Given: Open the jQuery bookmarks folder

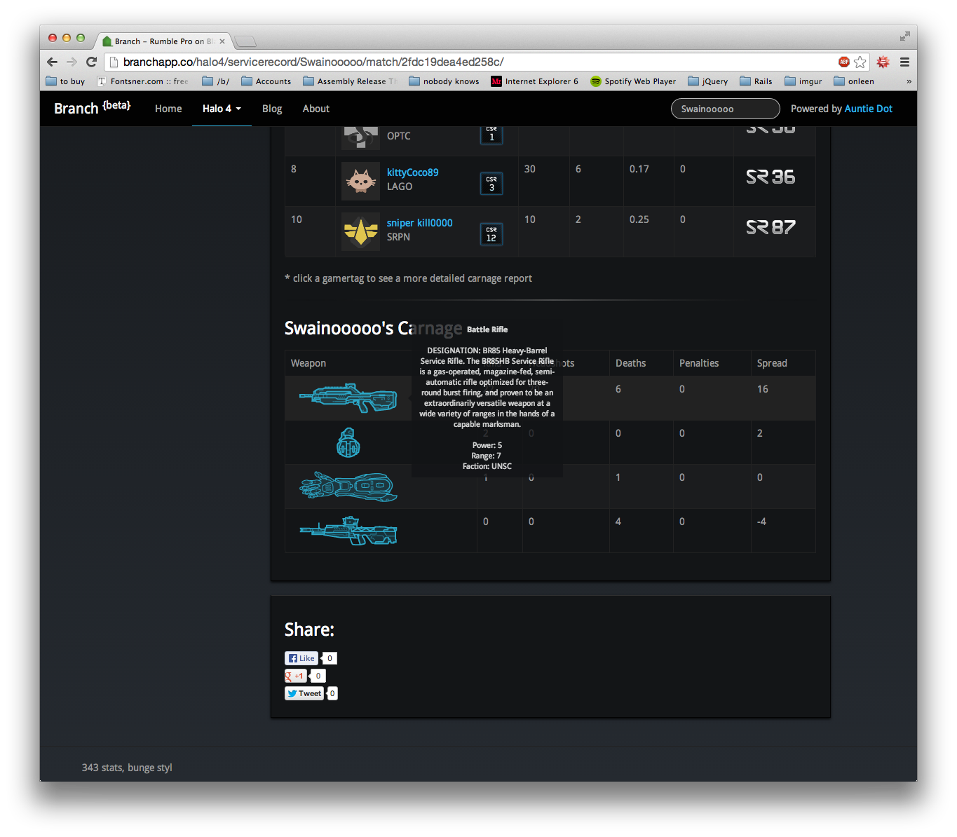Looking at the screenshot, I should [x=708, y=81].
